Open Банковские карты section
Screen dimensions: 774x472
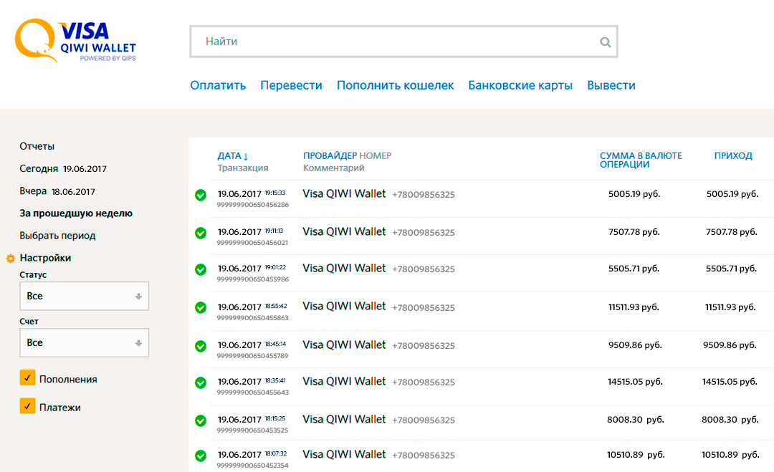click(520, 85)
